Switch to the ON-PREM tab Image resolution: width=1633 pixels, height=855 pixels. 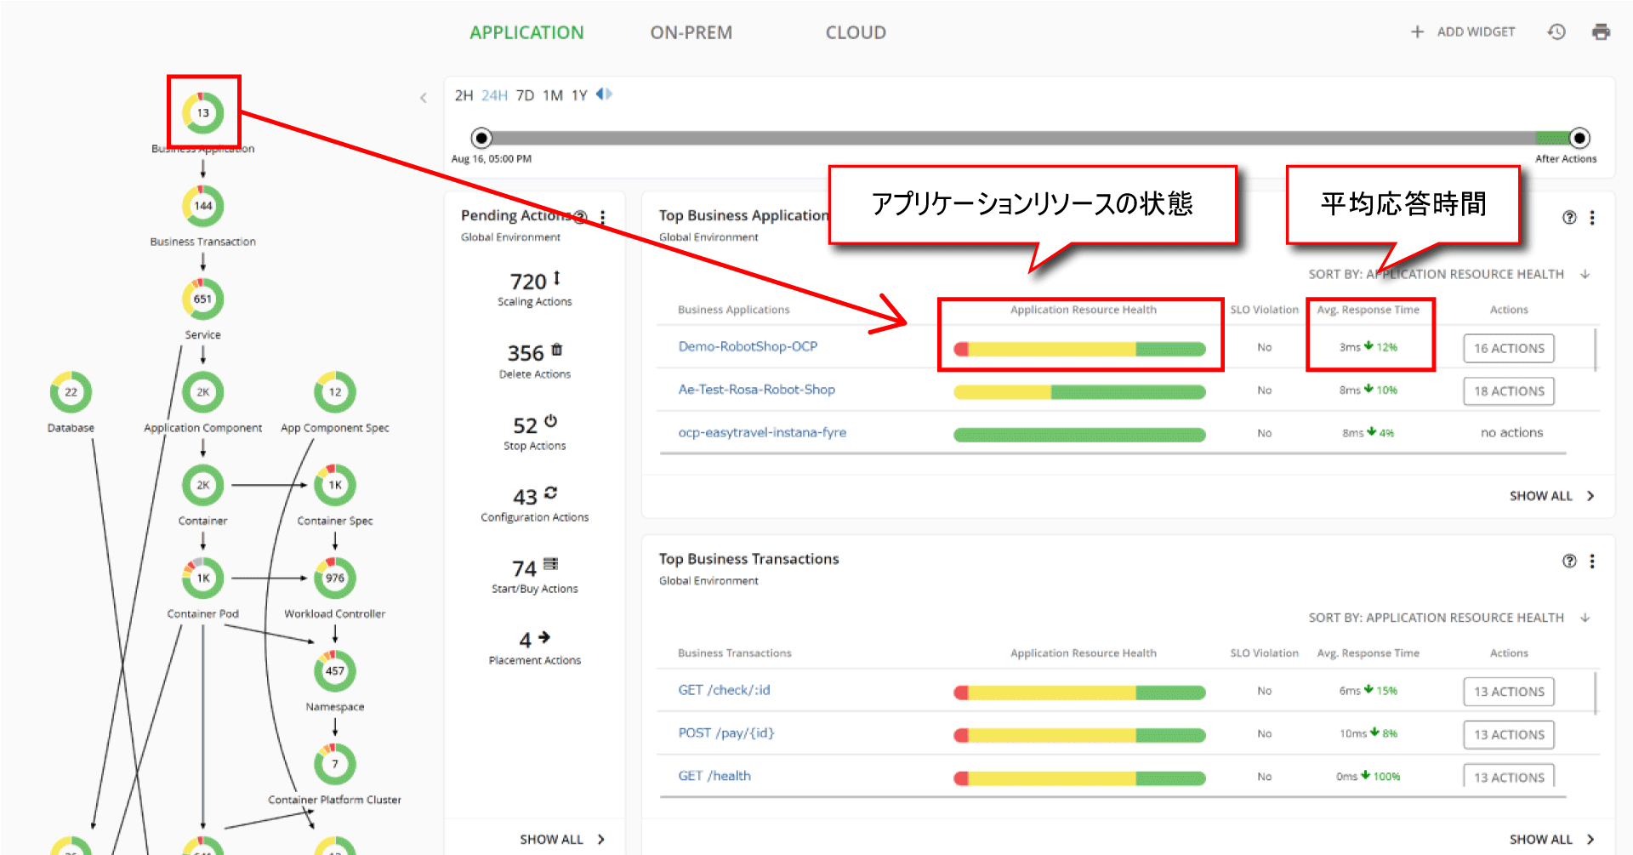[x=691, y=32]
